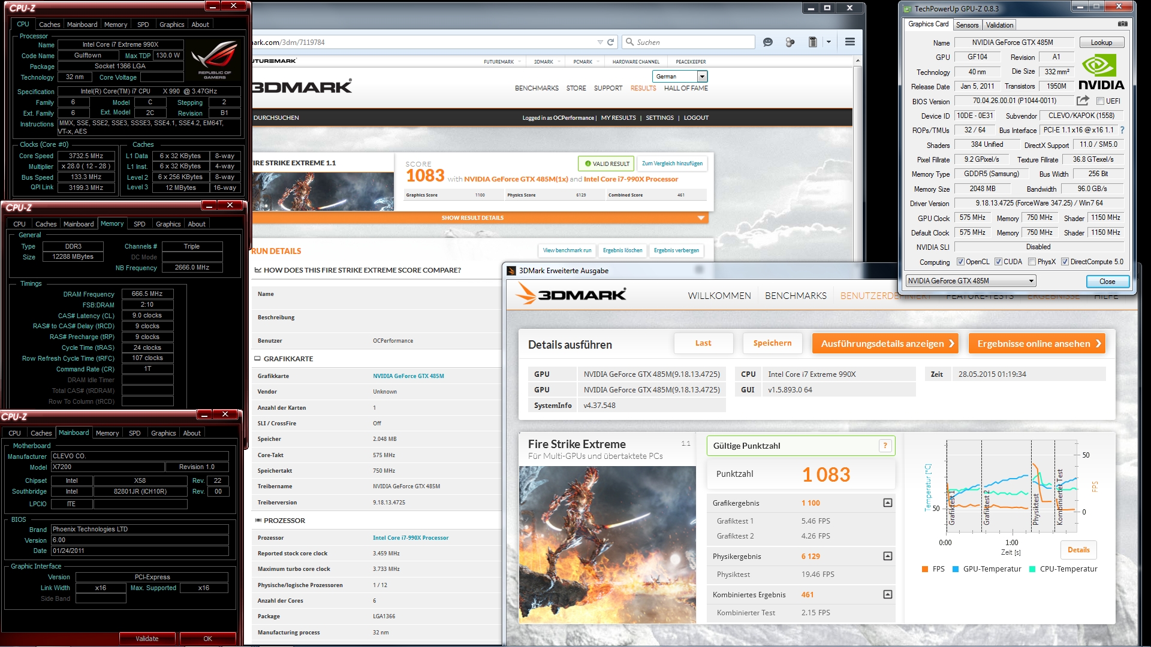Screen dimensions: 1151x647
Task: Open SPD tab in CPU-Z Processor window
Action: (x=143, y=25)
